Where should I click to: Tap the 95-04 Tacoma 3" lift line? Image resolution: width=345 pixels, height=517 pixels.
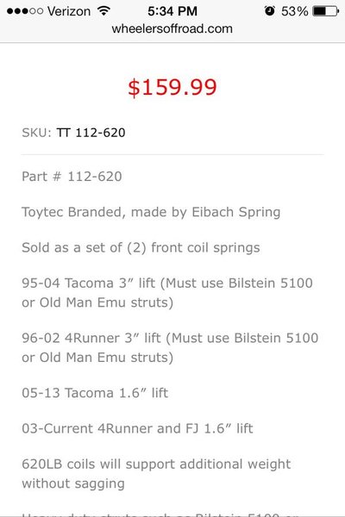[167, 293]
